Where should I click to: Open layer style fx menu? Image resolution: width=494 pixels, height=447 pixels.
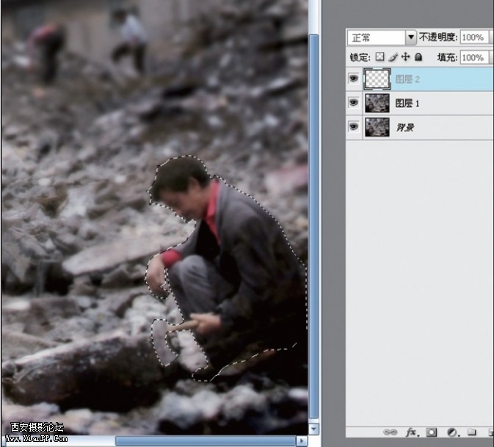412,432
